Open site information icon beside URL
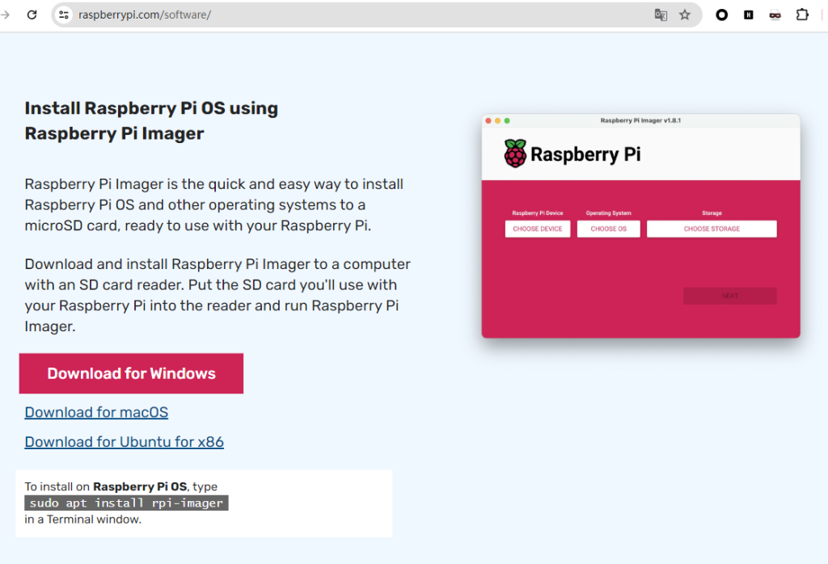Viewport: 828px width, 564px height. pyautogui.click(x=65, y=15)
